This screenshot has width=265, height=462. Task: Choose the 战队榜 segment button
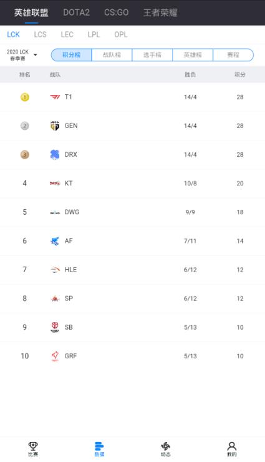pos(112,55)
